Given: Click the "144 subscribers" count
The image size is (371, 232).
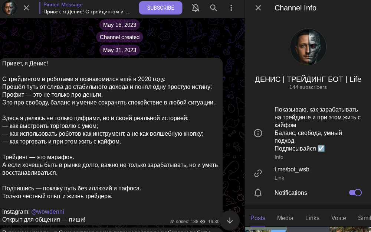Looking at the screenshot, I should click(308, 87).
